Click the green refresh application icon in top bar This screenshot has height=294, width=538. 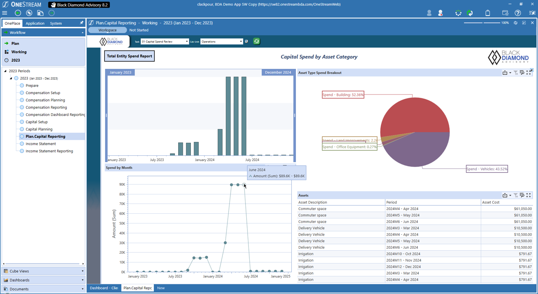(470, 13)
